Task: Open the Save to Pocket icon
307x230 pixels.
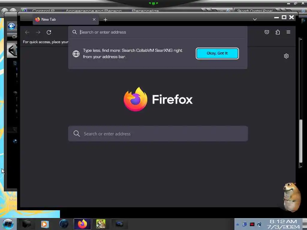Action: coord(267,32)
